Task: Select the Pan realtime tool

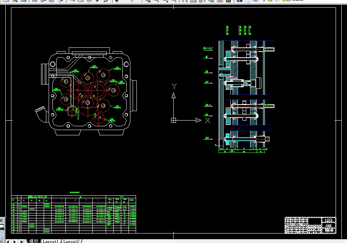Action: click(147, 1)
